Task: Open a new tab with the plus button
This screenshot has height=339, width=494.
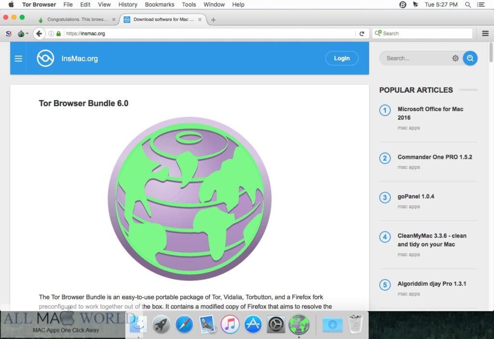Action: [213, 20]
